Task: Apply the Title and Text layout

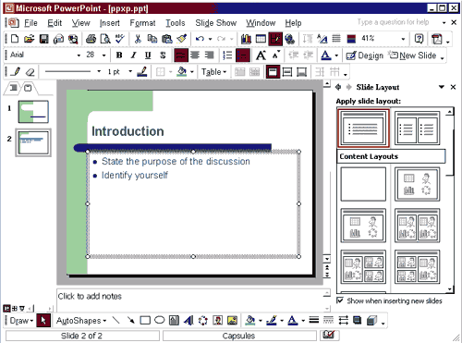Action: pyautogui.click(x=363, y=128)
